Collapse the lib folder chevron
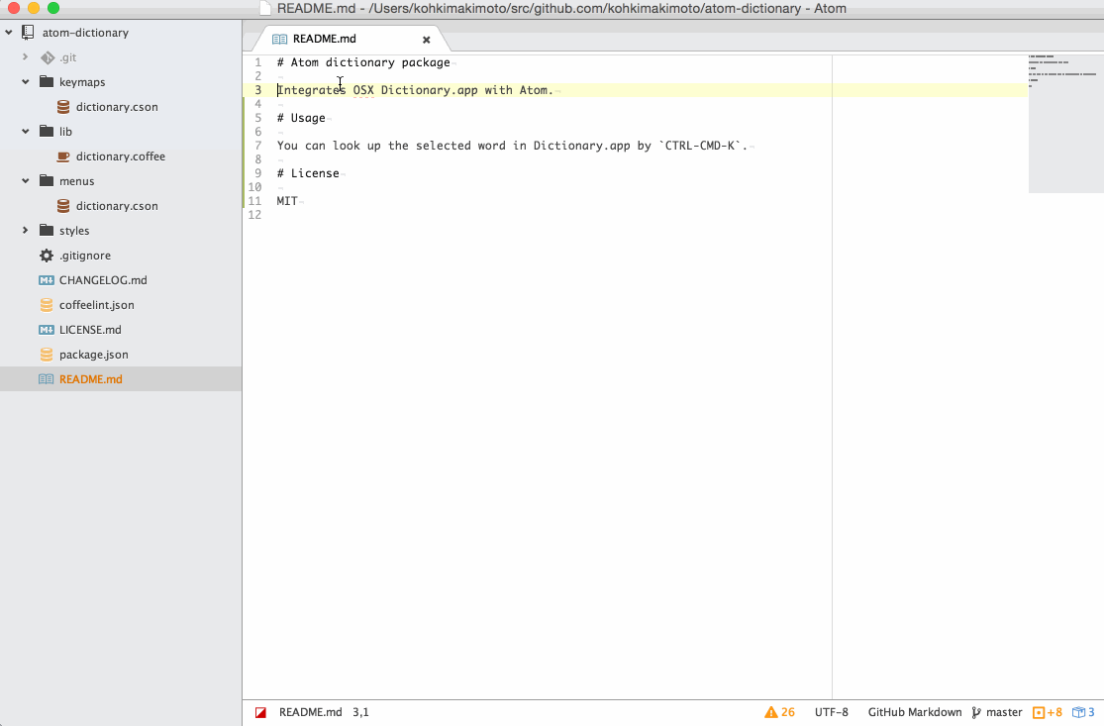Screen dimensions: 1104x726 point(26,131)
